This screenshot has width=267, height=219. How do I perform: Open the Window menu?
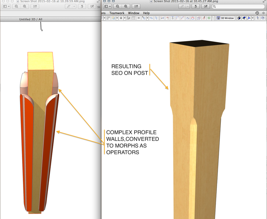click(134, 13)
